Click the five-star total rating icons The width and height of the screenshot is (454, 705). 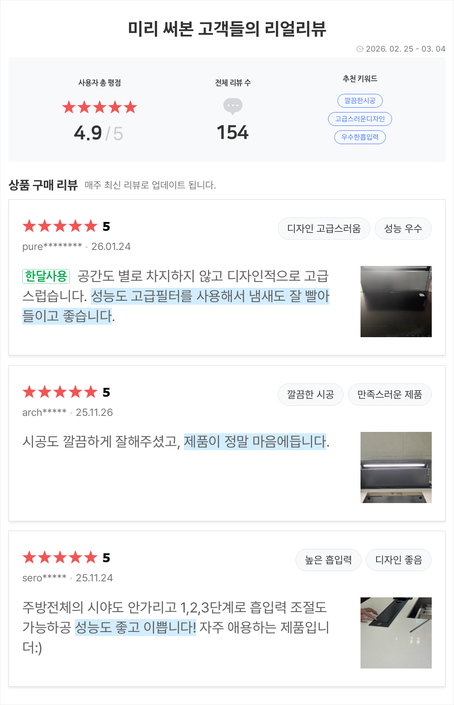(99, 107)
